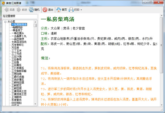165x113 pixels.
Task: Click the red 退出 exit icon
Action: tap(45, 10)
